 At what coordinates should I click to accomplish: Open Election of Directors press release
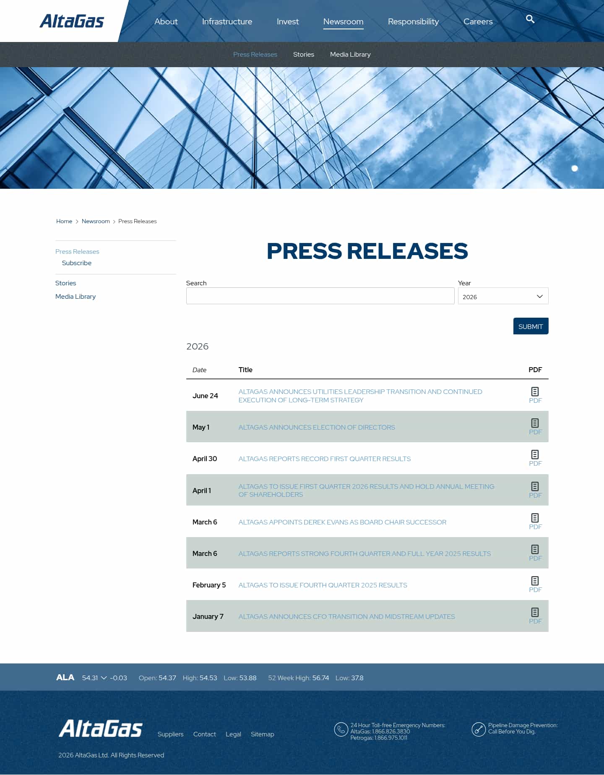(317, 427)
